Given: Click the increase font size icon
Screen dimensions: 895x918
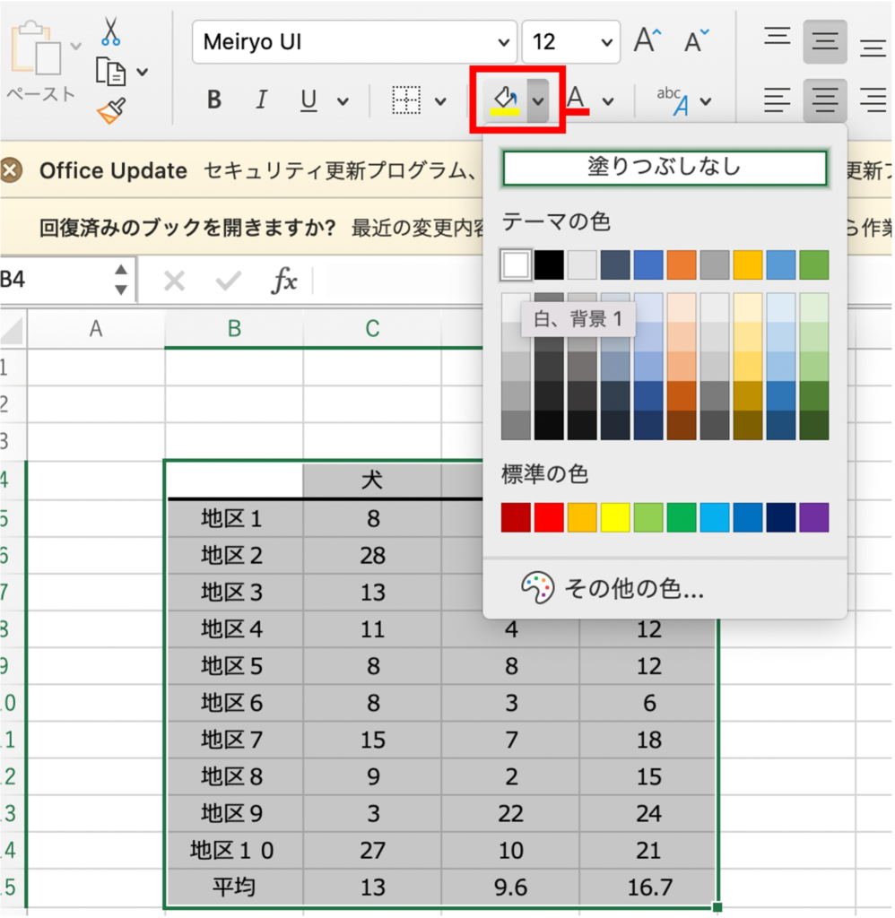Looking at the screenshot, I should (647, 39).
